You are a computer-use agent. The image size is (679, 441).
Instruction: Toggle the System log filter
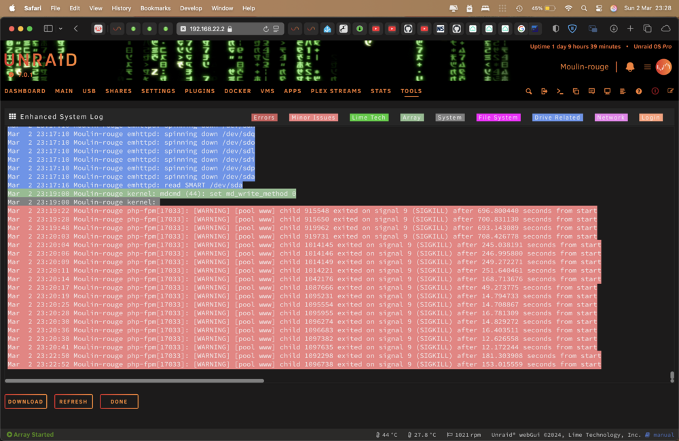point(449,118)
